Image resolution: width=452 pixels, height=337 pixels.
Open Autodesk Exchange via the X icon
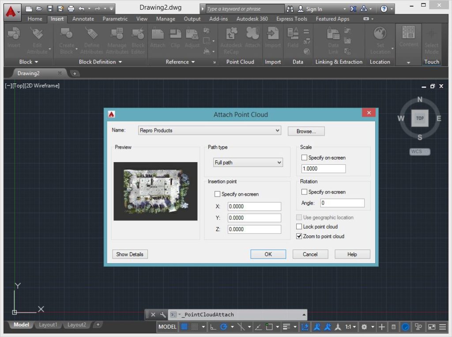click(x=353, y=9)
